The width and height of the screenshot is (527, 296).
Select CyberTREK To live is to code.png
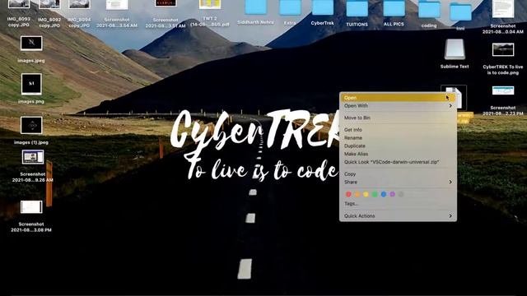coord(503,49)
